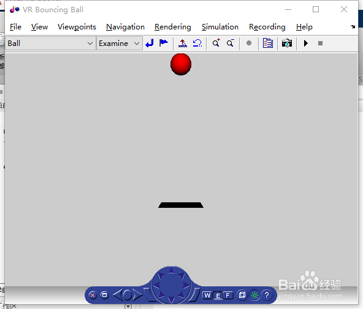Image resolution: width=363 pixels, height=309 pixels.
Task: Close the VR Bouncing Ball window
Action: pos(344,9)
